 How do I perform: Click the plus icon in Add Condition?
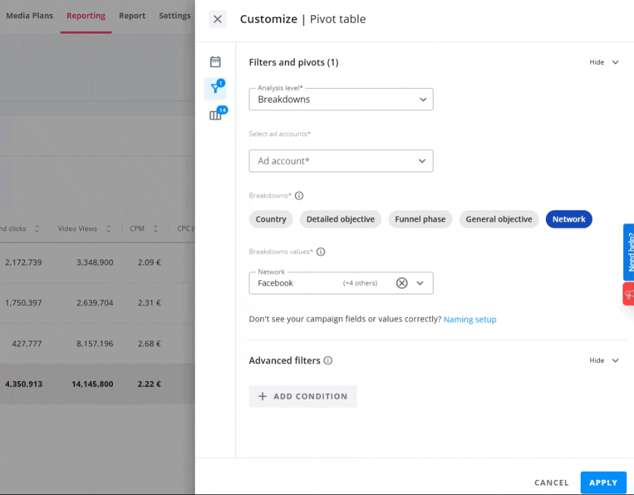pyautogui.click(x=262, y=397)
